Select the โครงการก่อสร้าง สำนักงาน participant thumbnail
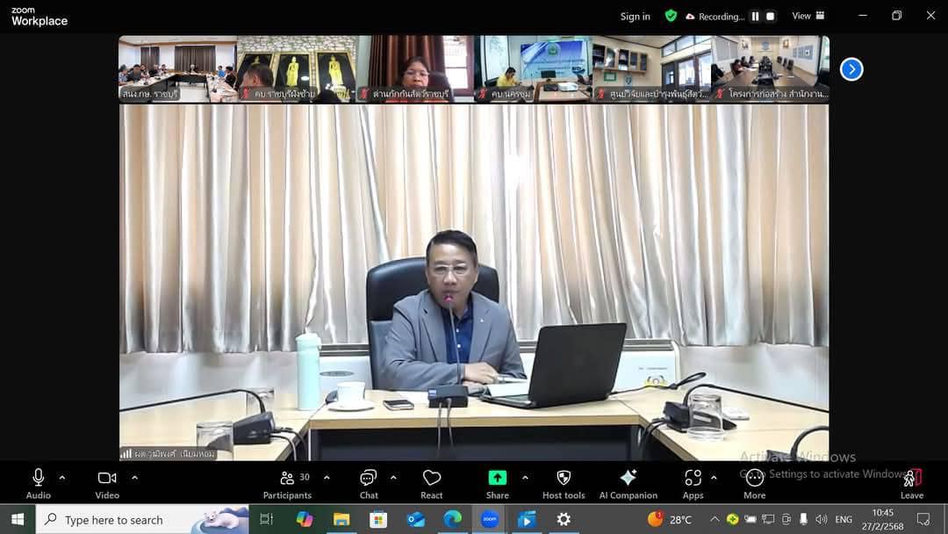Screen dimensions: 948x534 [771, 69]
